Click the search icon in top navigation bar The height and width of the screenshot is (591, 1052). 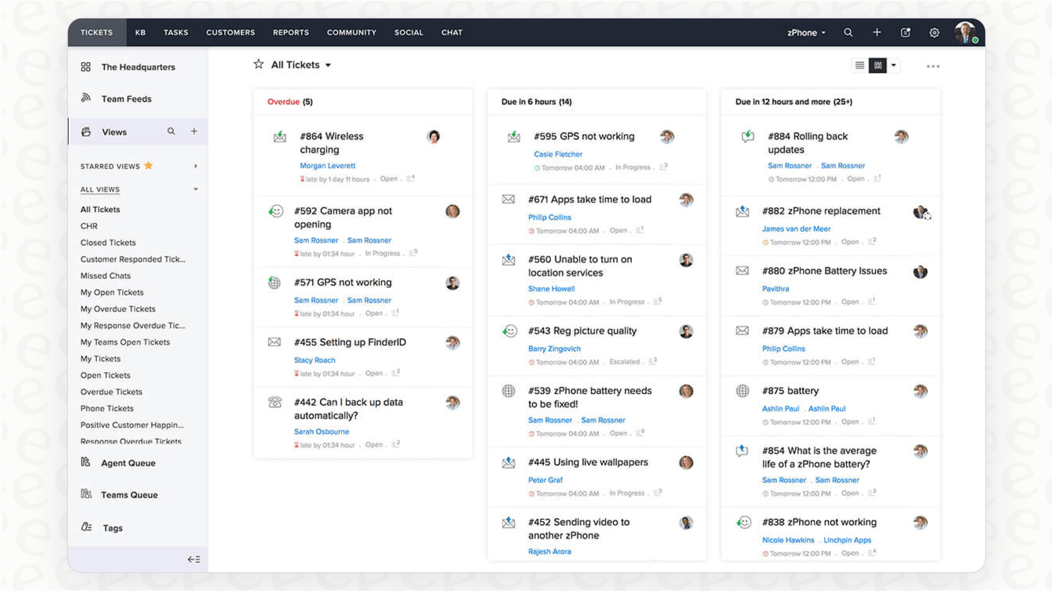click(848, 33)
